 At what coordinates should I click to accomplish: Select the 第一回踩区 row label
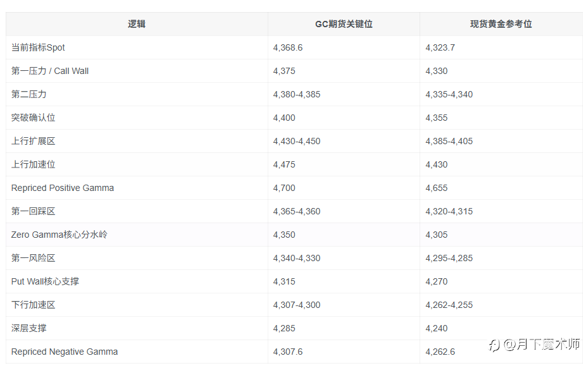tap(34, 211)
